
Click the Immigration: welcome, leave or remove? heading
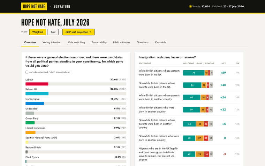click(167, 57)
